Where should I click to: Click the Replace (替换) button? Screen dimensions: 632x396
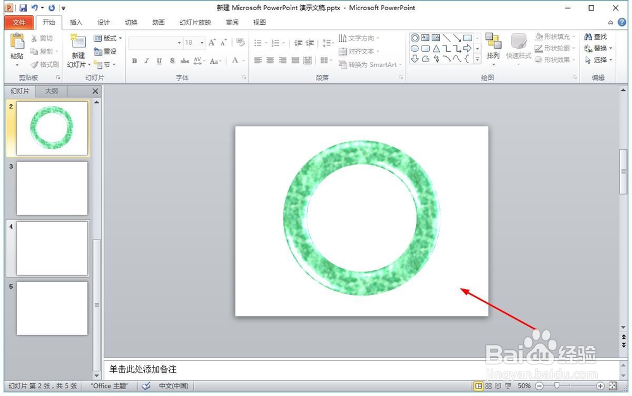597,48
